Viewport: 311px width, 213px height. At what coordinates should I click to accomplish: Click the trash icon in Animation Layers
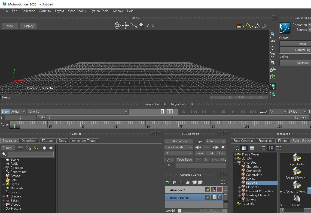click(x=181, y=182)
